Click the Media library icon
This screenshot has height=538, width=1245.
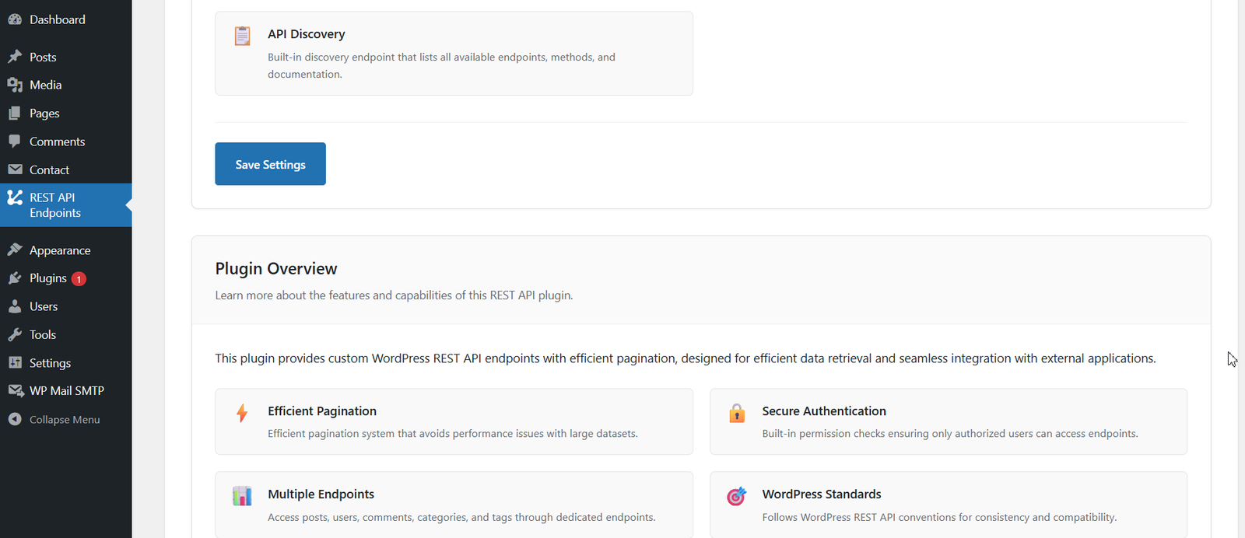coord(15,85)
